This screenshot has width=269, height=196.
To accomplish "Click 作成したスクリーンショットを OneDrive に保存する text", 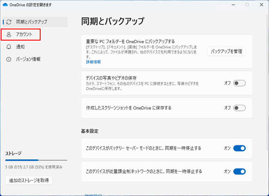I will click(129, 108).
